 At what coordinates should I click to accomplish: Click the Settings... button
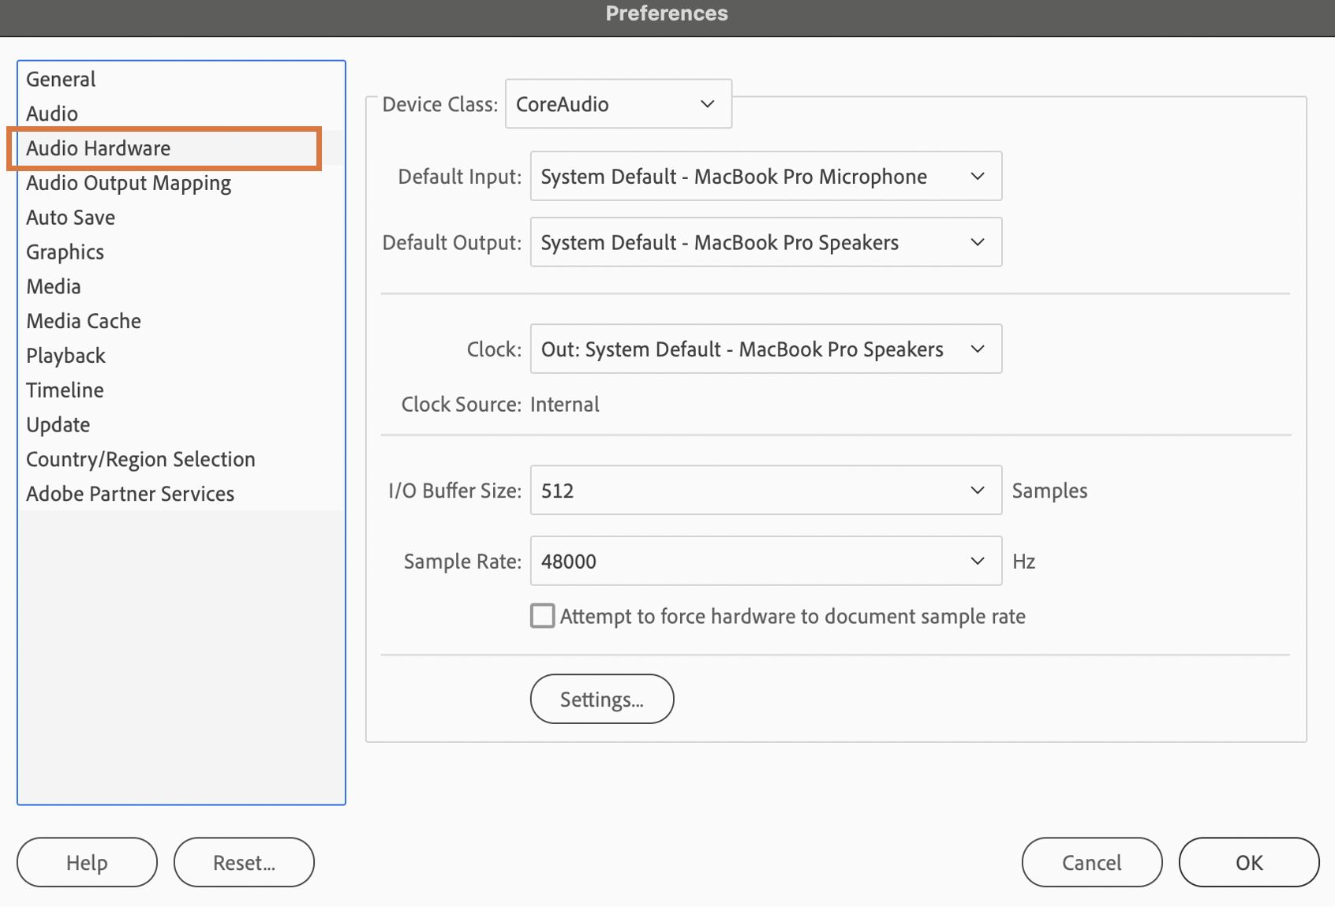coord(601,700)
